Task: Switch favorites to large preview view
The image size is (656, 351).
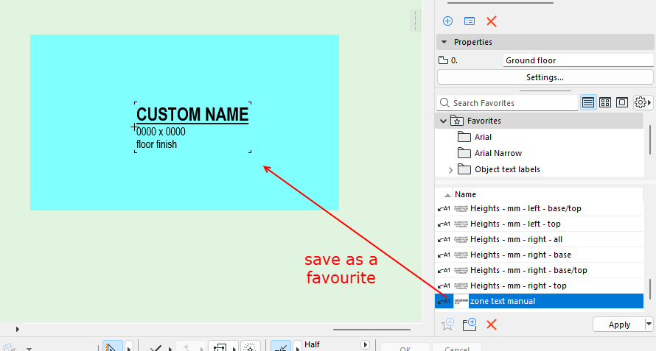Action: coord(622,102)
